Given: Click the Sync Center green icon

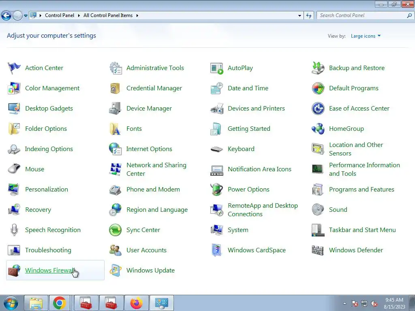Looking at the screenshot, I should point(116,230).
